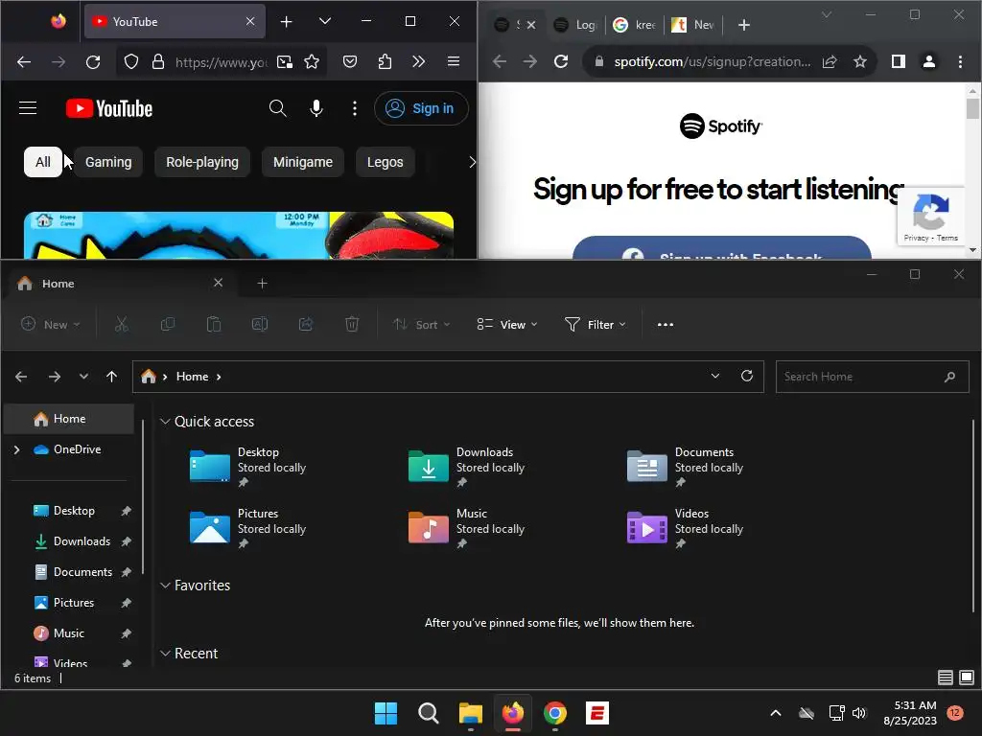Click Chrome share page icon
Image resolution: width=982 pixels, height=736 pixels.
tap(830, 61)
